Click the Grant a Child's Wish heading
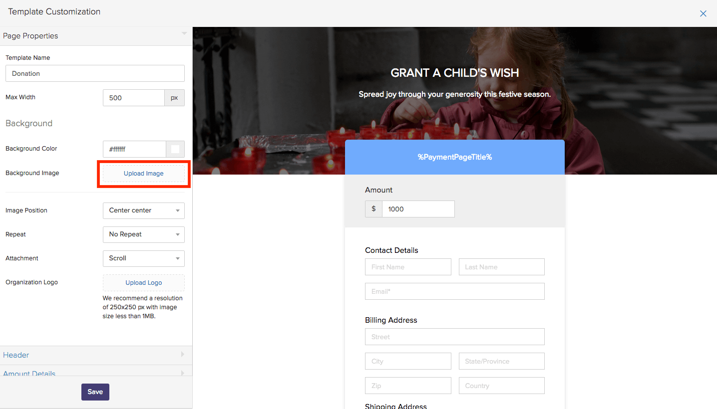 tap(454, 73)
